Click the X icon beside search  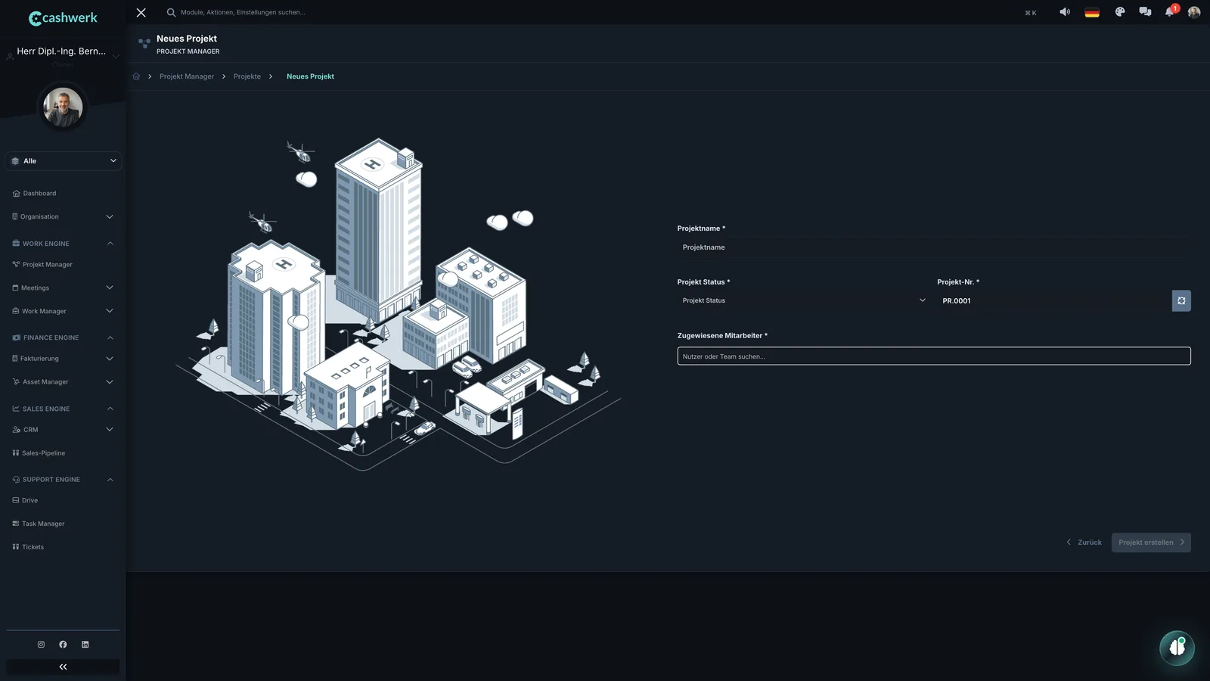141,12
